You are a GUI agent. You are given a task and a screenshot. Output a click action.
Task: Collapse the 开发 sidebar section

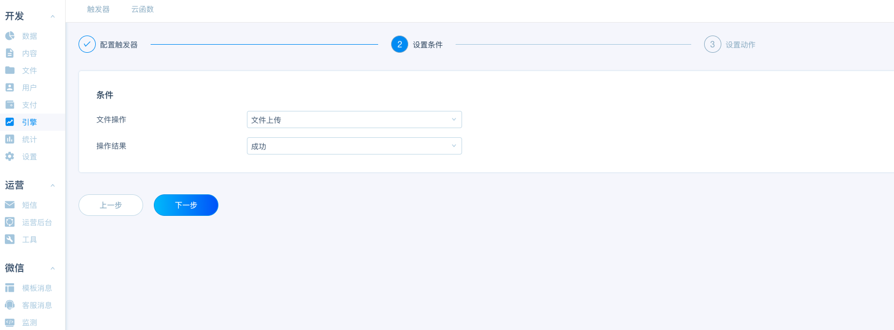click(x=53, y=17)
